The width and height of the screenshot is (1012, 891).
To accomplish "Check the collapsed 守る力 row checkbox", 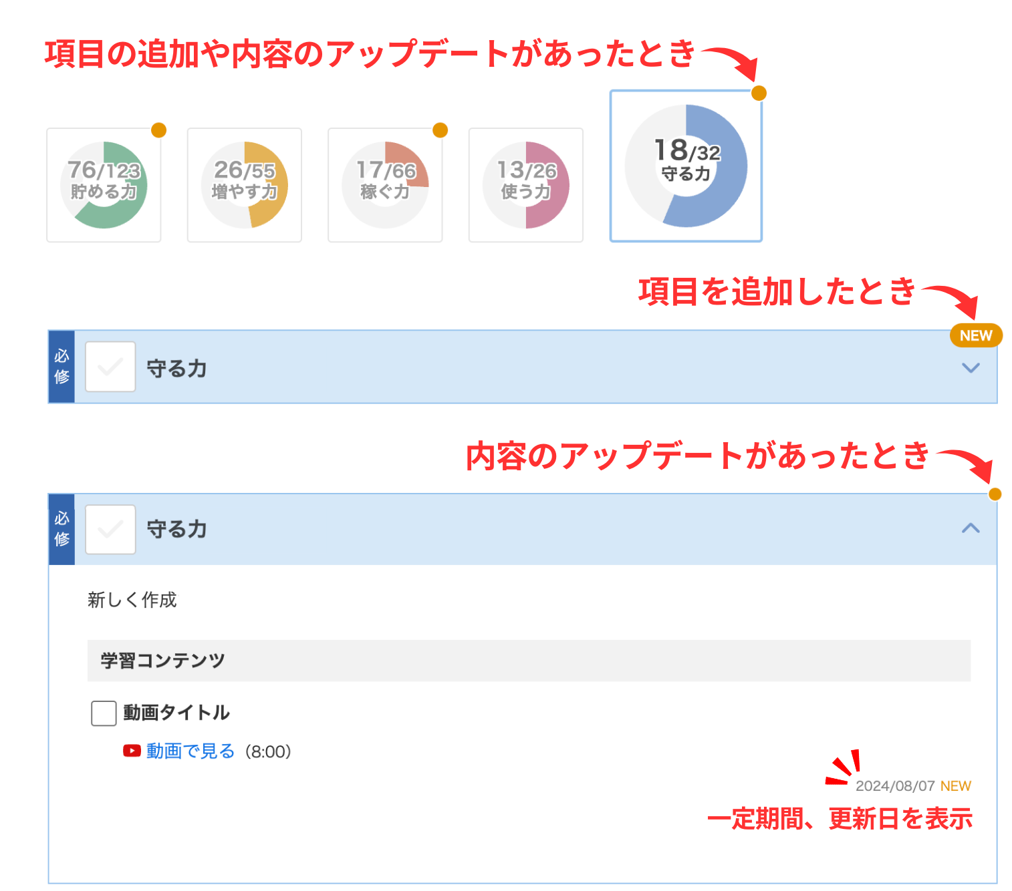I will [x=110, y=367].
